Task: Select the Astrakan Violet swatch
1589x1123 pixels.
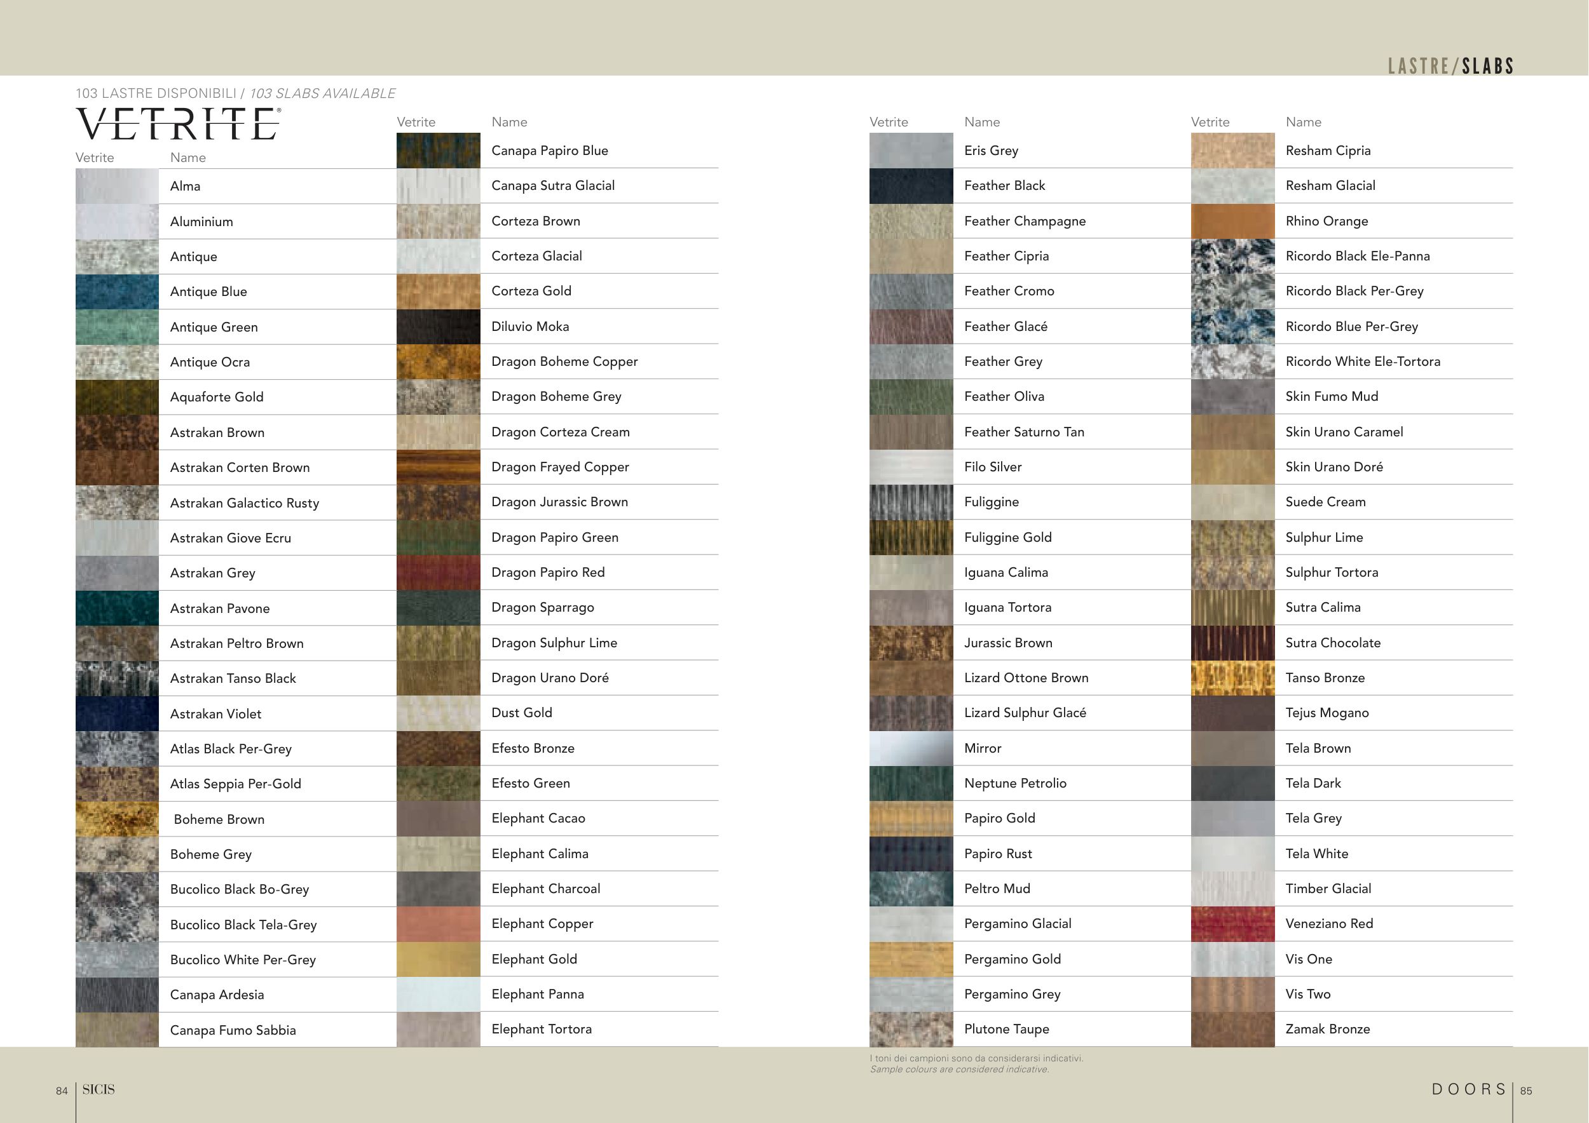Action: point(117,714)
